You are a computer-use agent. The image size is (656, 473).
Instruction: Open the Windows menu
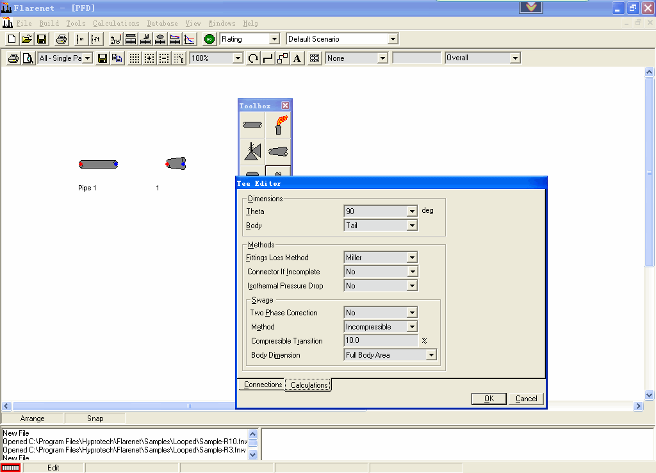tap(222, 24)
